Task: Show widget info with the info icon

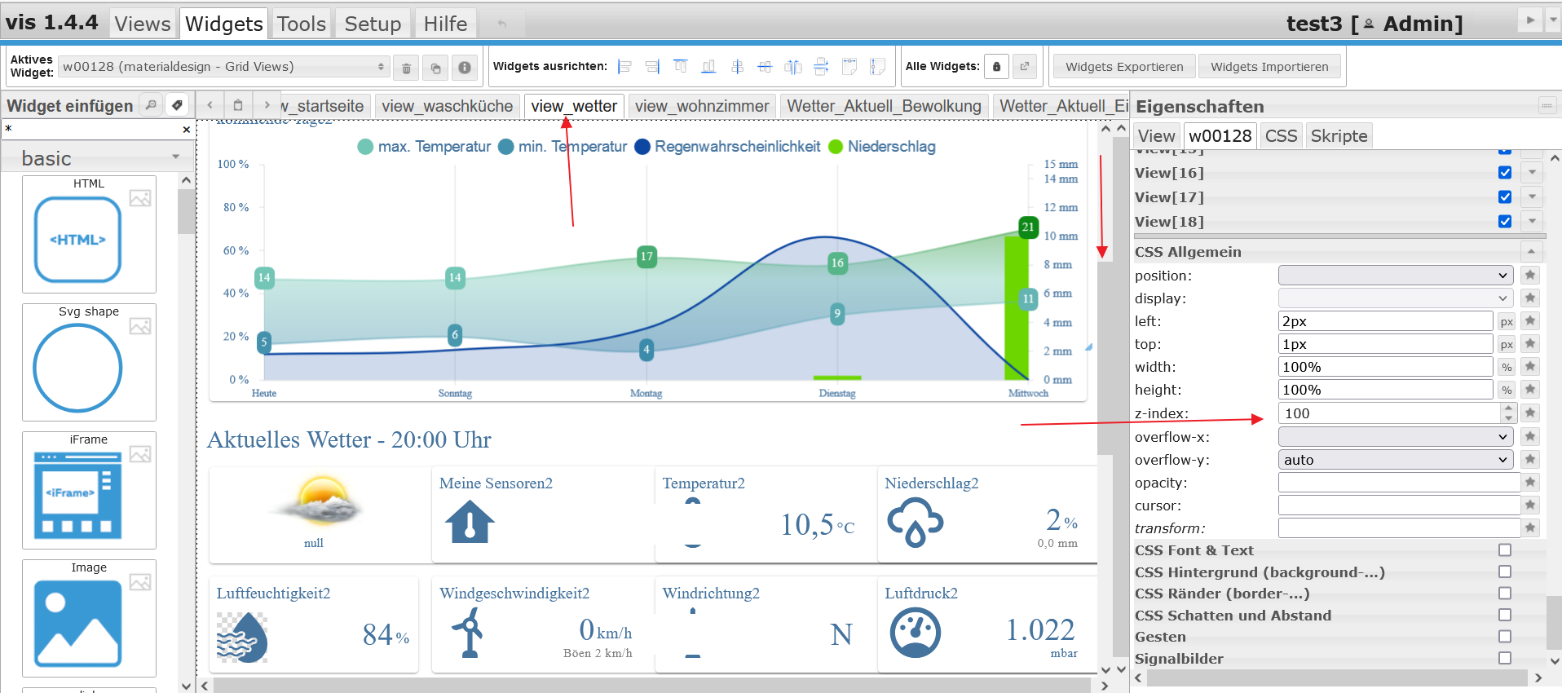Action: pyautogui.click(x=465, y=68)
